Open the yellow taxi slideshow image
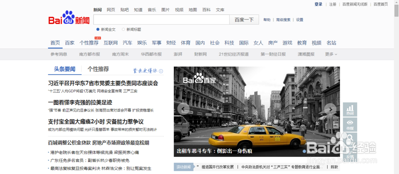This screenshot has width=399, height=174. (257, 111)
